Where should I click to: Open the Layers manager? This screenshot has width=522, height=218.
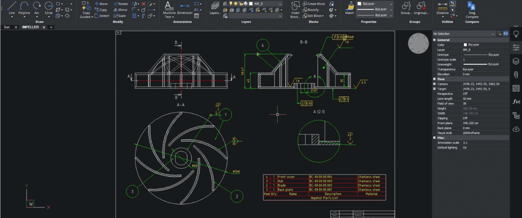click(x=215, y=7)
